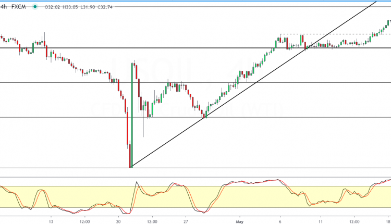This screenshot has height=224, width=391.
Task: Click the close price value C32.74
Action: click(105, 7)
